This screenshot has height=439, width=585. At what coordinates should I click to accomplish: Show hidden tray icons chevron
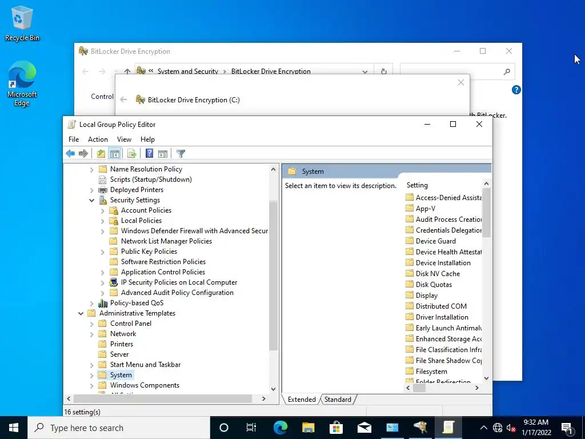coord(483,428)
